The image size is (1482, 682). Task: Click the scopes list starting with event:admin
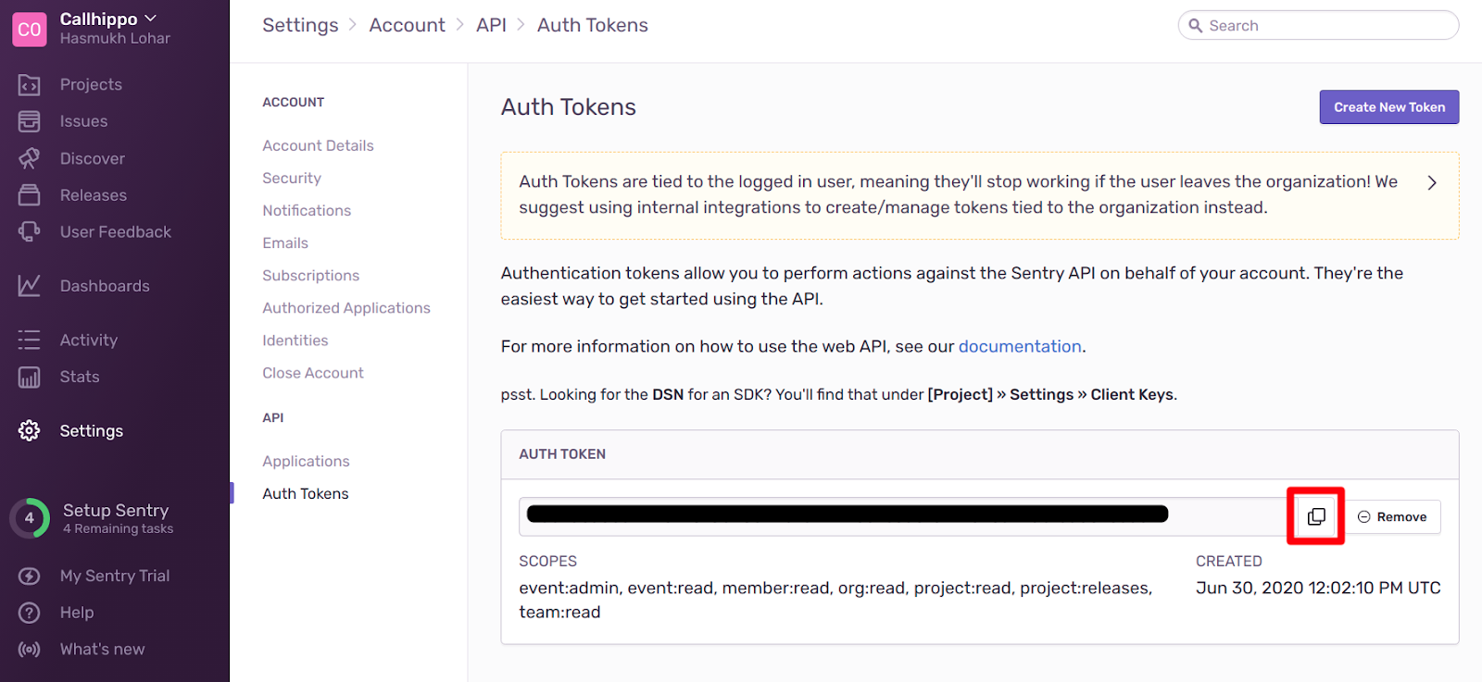click(835, 600)
